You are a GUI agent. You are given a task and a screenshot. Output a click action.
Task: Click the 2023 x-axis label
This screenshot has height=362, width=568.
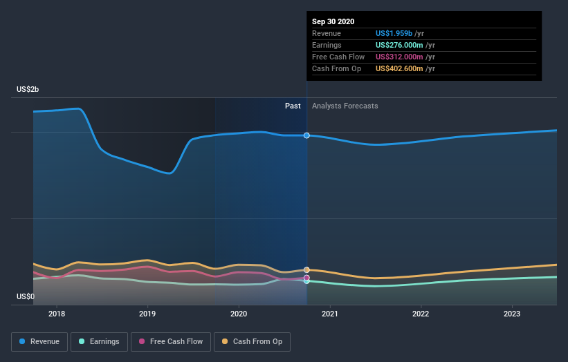[x=512, y=314]
